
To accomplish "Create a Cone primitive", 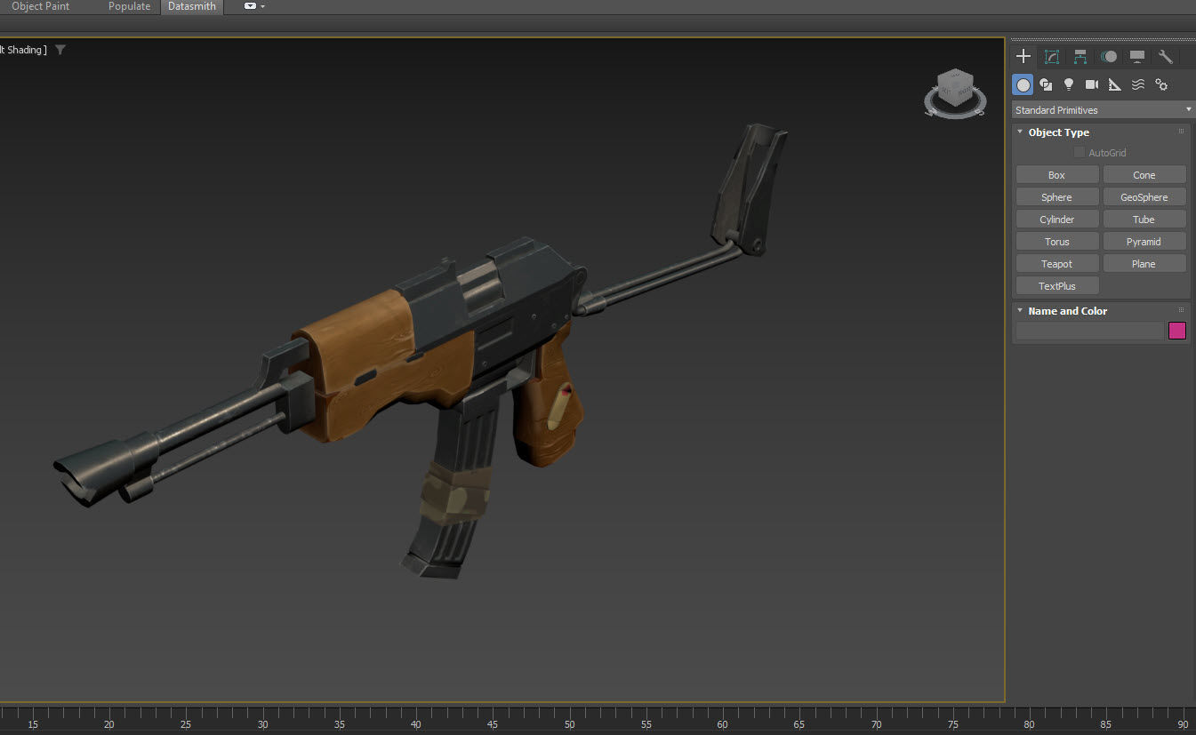I will pyautogui.click(x=1144, y=175).
